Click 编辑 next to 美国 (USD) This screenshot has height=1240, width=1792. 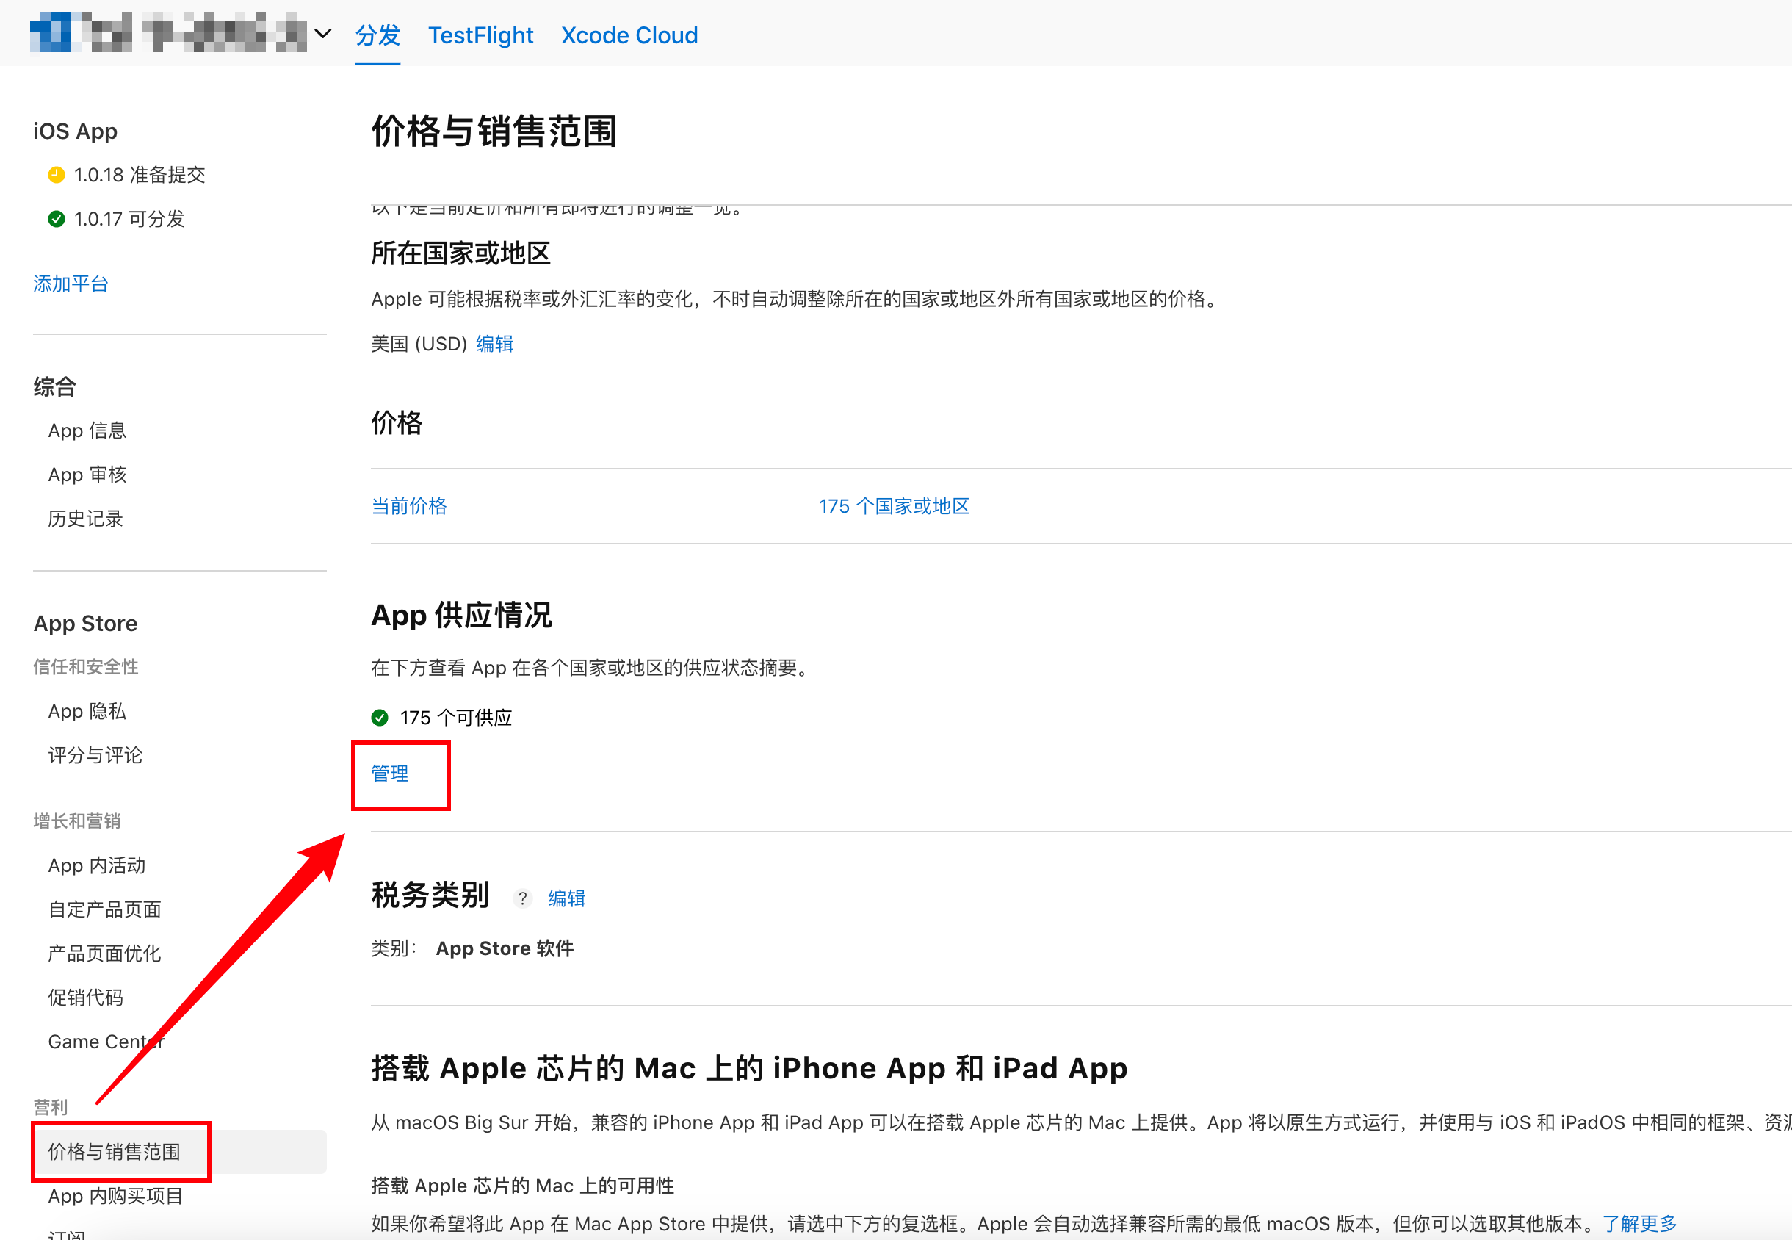(495, 343)
